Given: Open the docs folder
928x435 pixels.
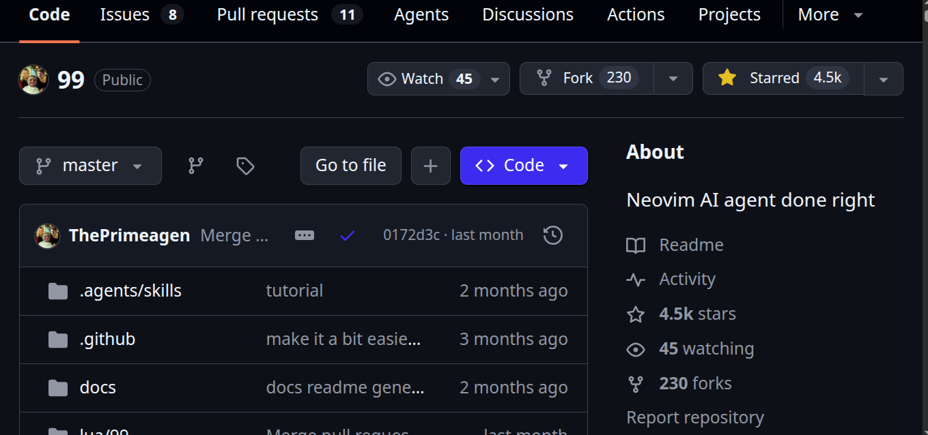Looking at the screenshot, I should point(98,388).
